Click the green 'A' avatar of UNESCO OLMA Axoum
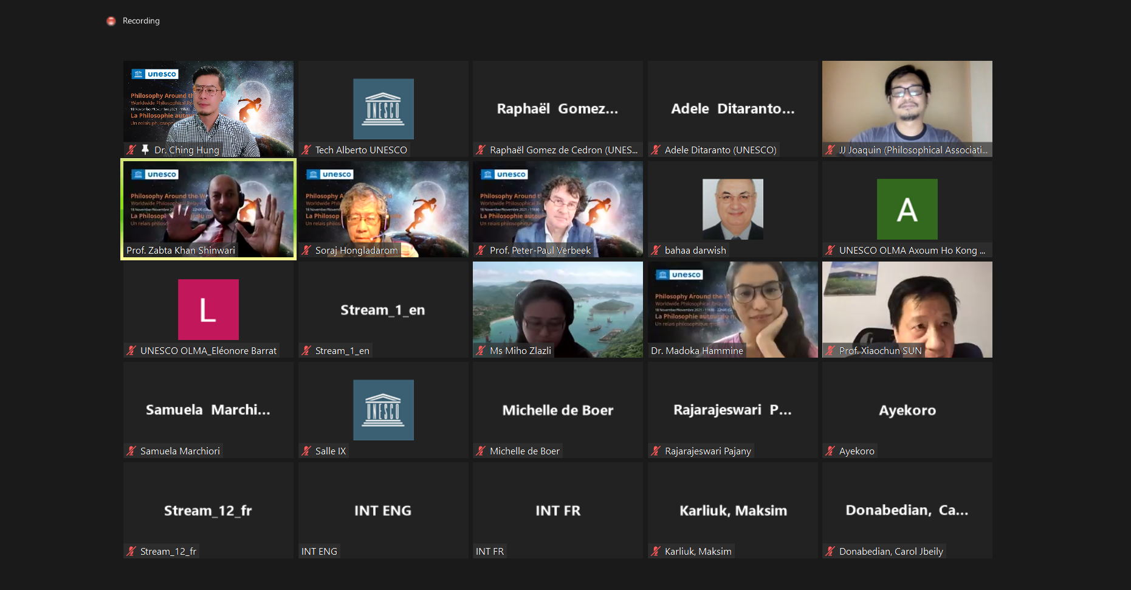 point(907,209)
